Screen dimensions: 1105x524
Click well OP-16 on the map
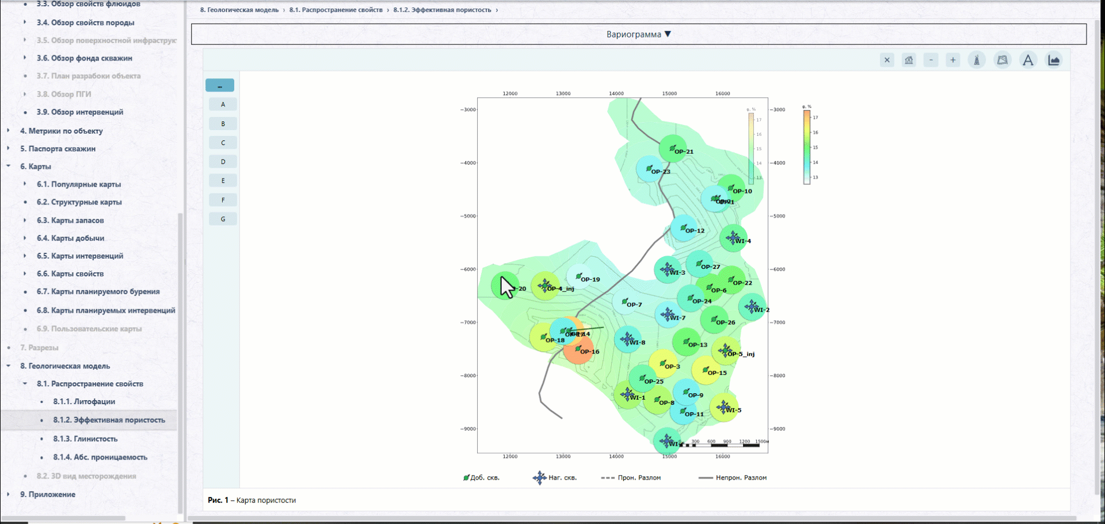tap(578, 349)
